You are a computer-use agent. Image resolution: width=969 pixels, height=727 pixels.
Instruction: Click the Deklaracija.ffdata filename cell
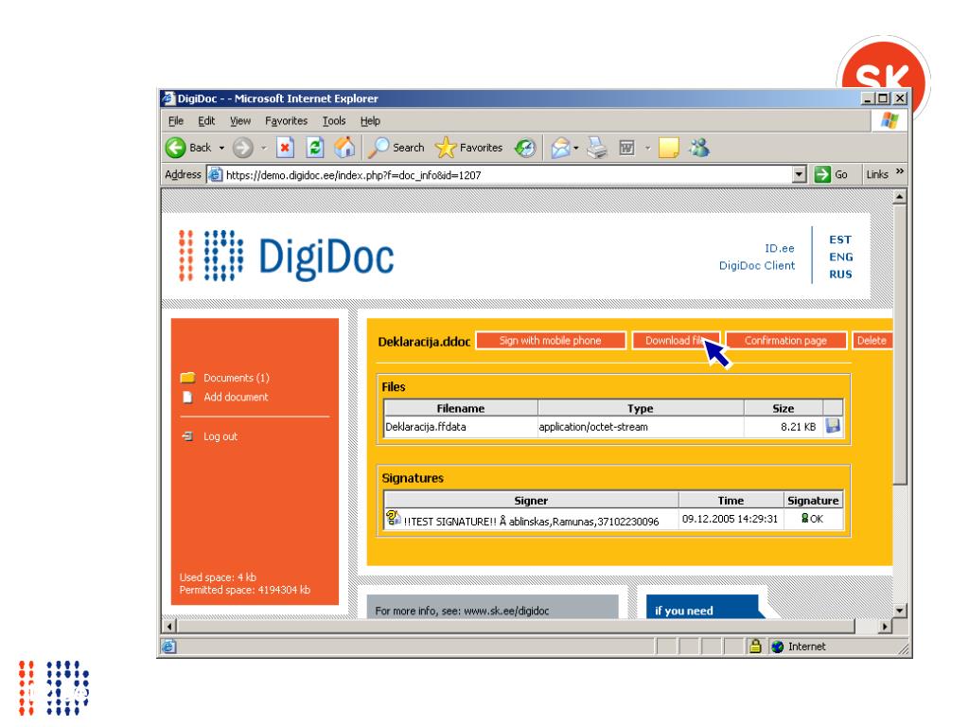(x=461, y=427)
